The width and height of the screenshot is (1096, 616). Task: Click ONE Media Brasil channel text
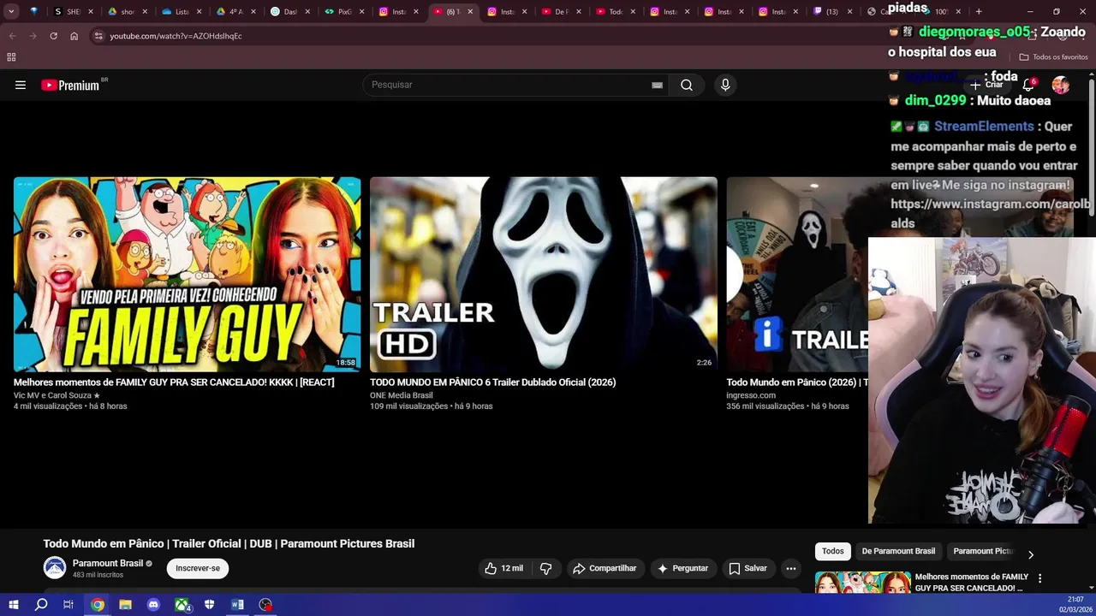pos(401,395)
